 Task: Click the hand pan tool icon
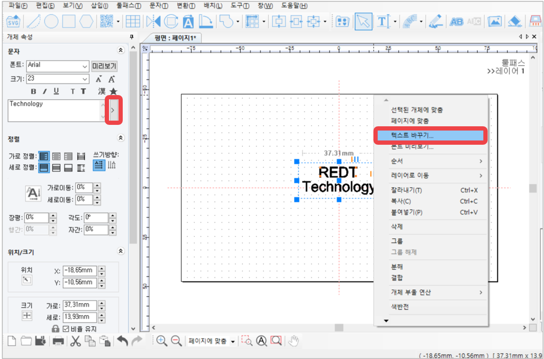click(x=293, y=341)
